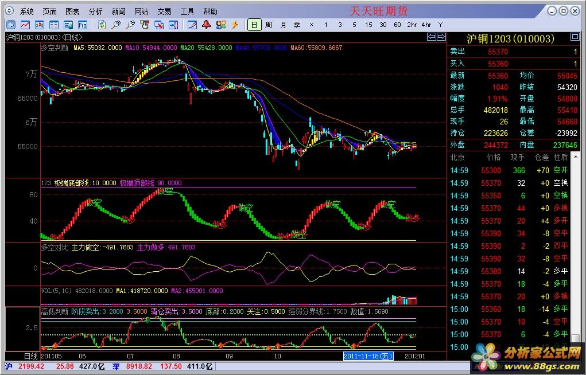Select the 日 daily period button
This screenshot has width=586, height=375.
pyautogui.click(x=254, y=25)
